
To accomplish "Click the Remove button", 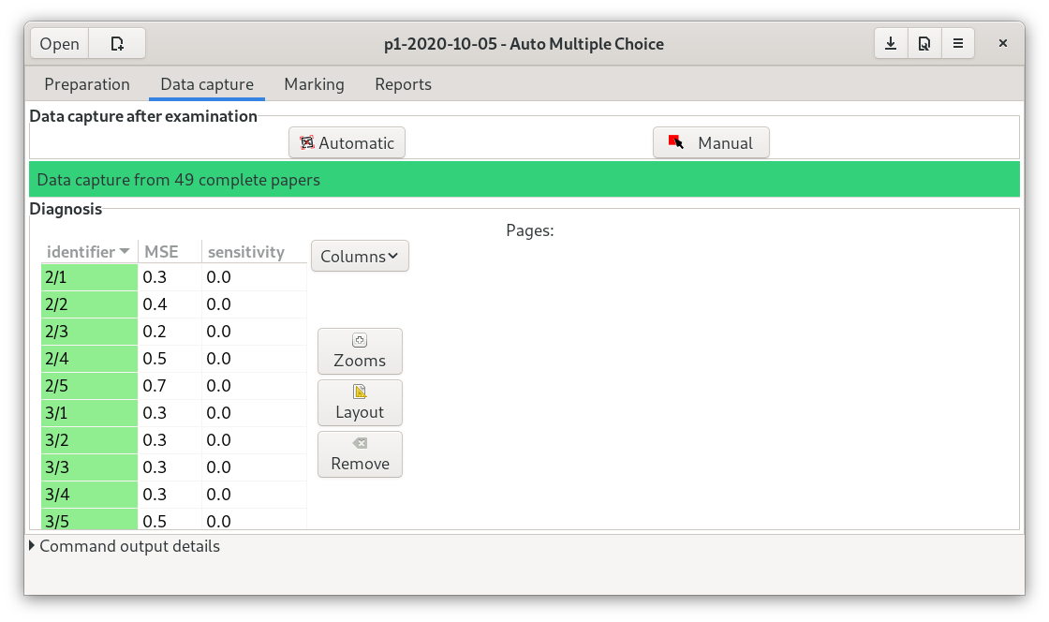I will (360, 454).
